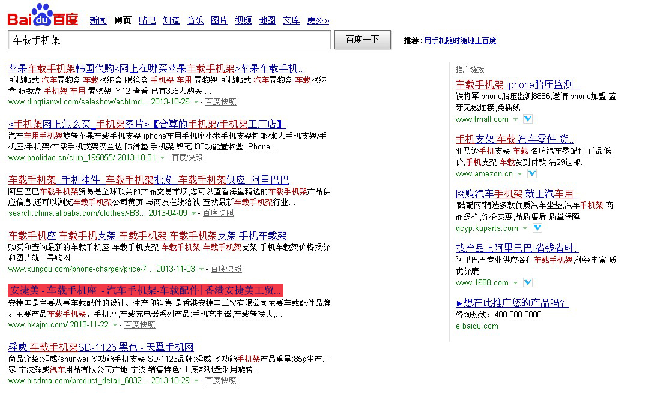Click the search box containing 车载手机架

(x=169, y=40)
